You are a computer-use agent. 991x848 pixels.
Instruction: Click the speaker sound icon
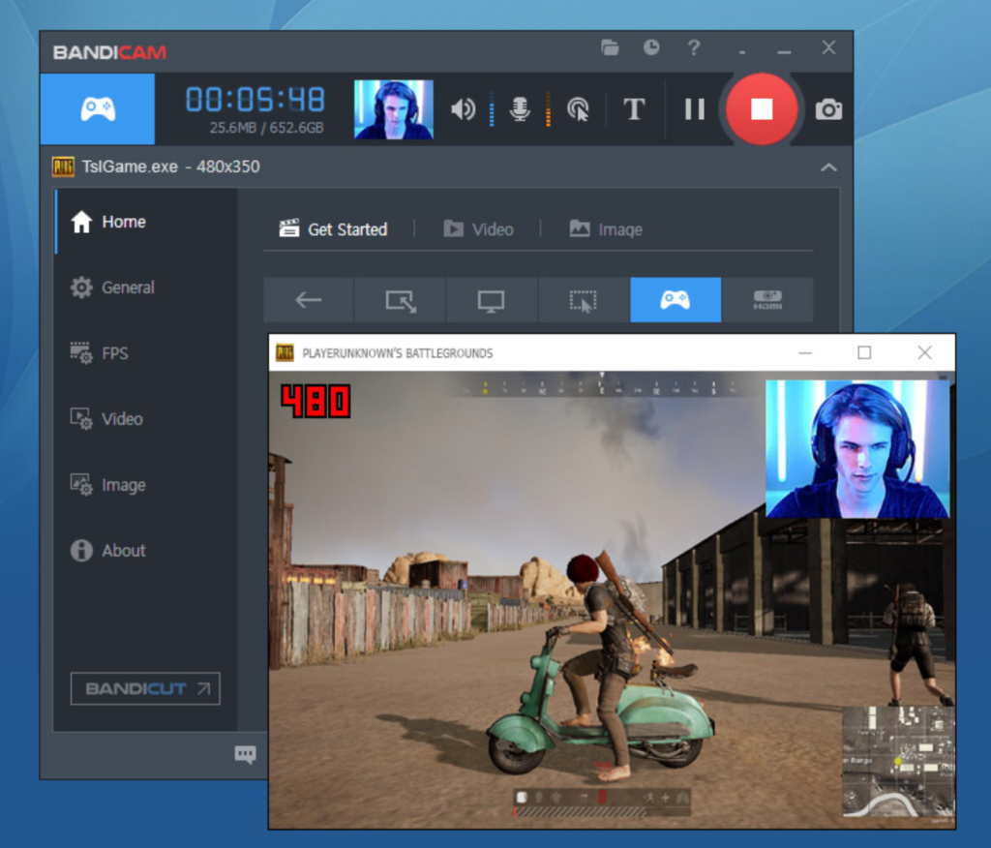pos(463,108)
